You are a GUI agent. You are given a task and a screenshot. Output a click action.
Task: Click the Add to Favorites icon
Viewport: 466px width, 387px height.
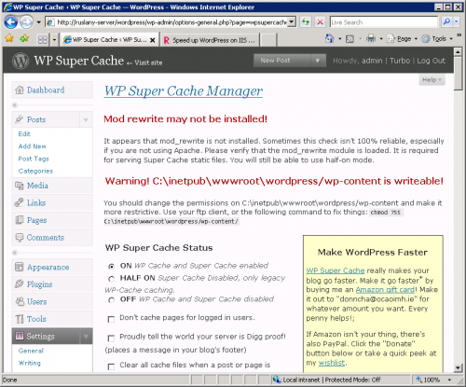click(24, 38)
